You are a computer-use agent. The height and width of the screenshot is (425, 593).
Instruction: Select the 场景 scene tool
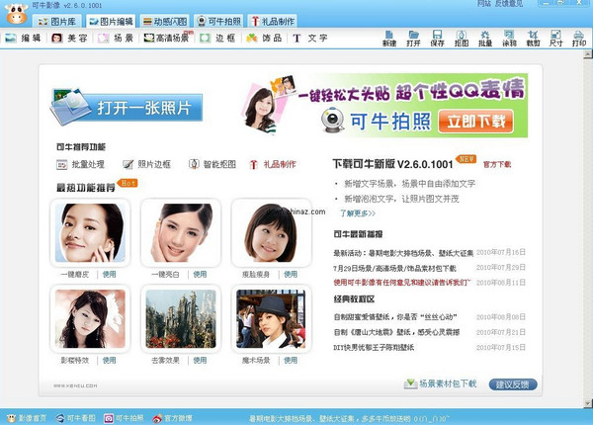click(116, 38)
